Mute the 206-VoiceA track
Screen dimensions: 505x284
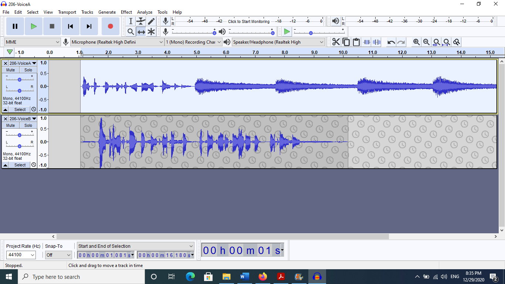point(11,70)
